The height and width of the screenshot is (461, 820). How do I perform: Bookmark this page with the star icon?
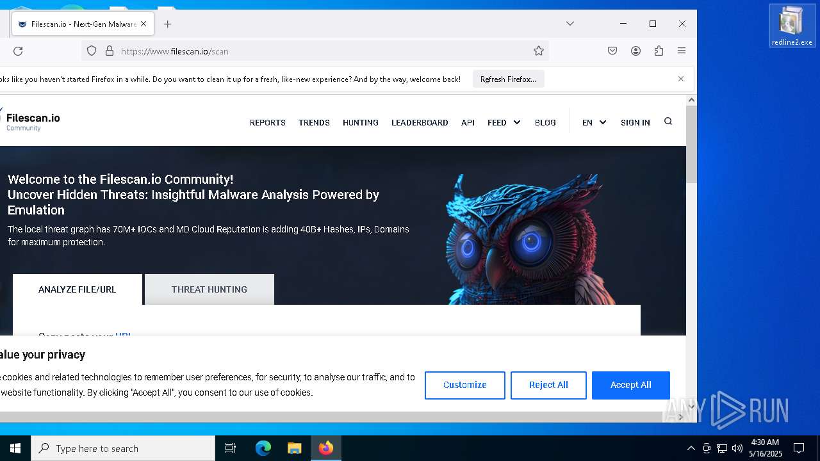(539, 51)
